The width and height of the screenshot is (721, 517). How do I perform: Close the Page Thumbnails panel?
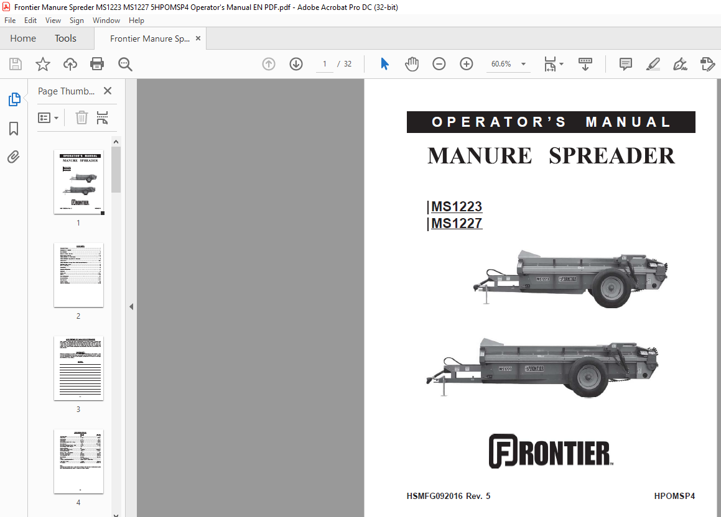click(x=108, y=91)
